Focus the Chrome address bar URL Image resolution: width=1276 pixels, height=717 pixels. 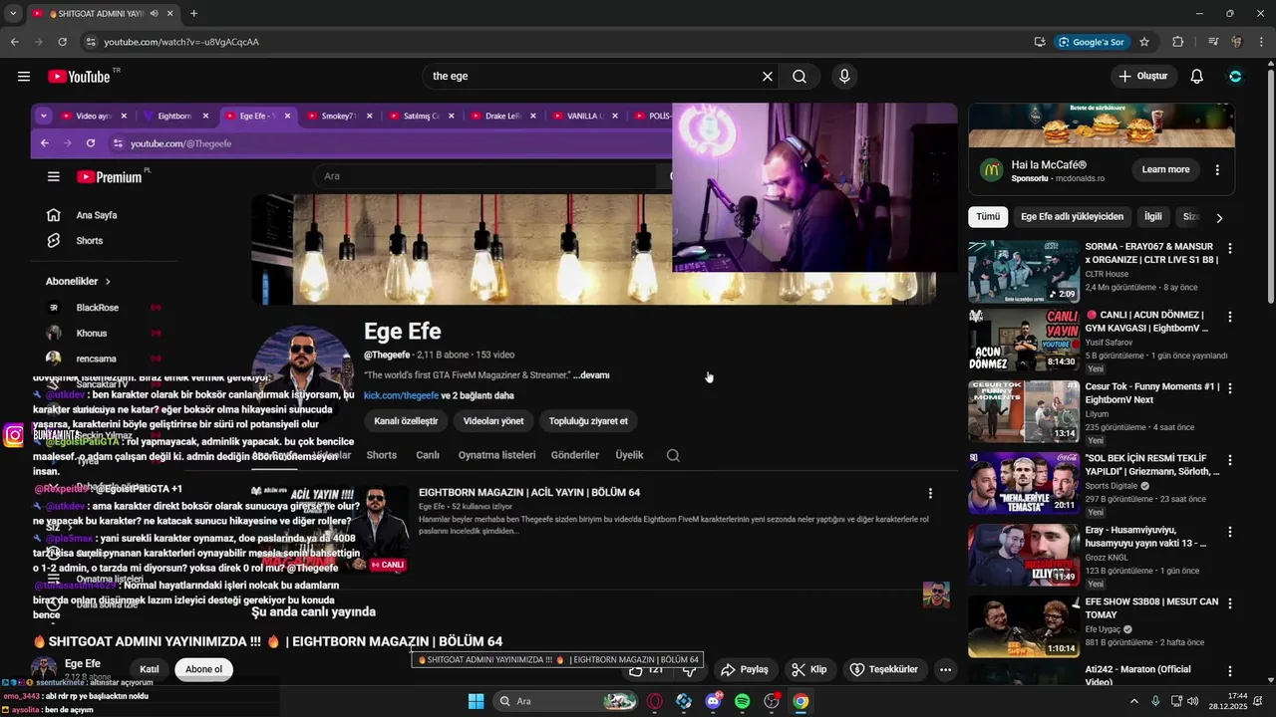click(181, 42)
